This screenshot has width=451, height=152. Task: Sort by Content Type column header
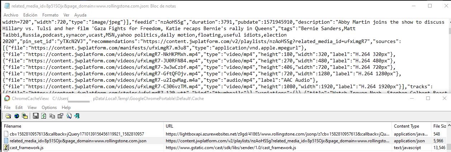pos(412,126)
